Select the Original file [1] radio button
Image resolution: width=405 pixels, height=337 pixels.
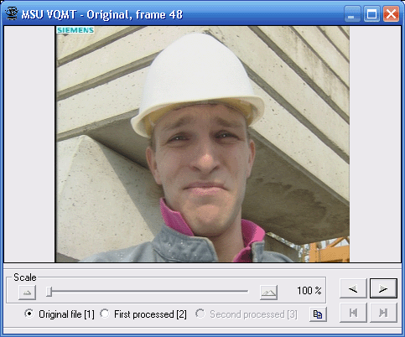coord(29,314)
